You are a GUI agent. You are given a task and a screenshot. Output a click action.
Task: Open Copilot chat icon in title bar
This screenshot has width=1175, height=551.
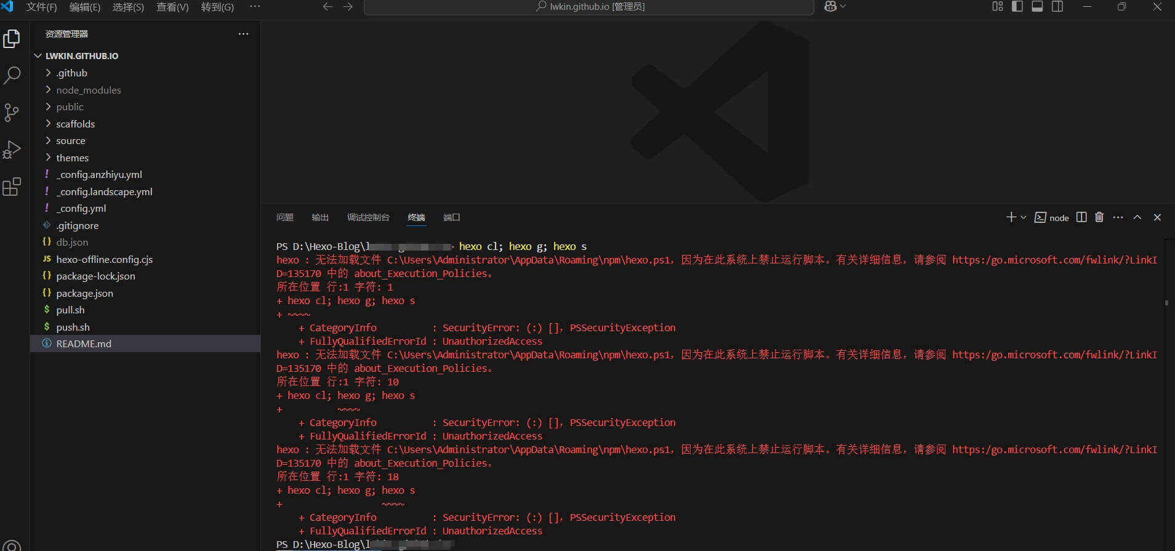pos(830,7)
